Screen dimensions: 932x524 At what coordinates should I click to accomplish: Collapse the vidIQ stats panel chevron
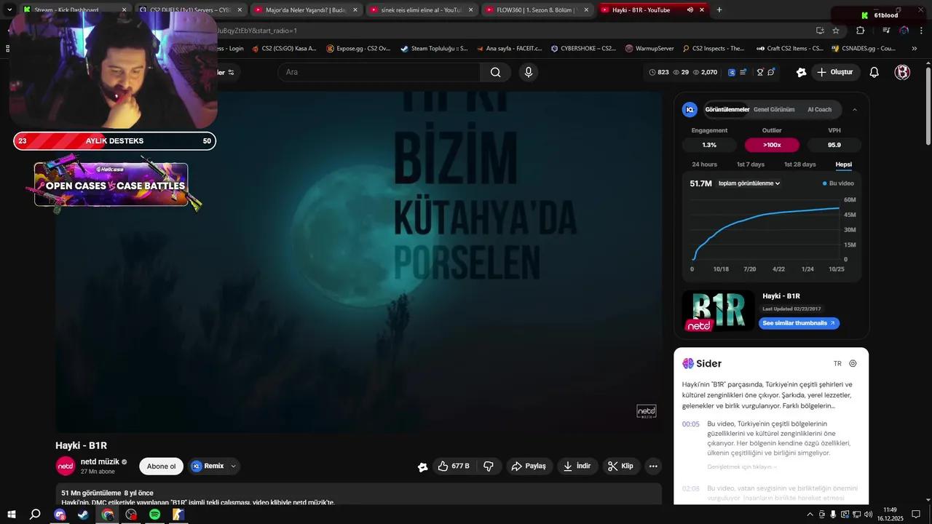[x=854, y=110]
